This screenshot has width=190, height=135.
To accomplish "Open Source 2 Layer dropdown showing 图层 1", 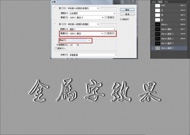I will point(92,29).
